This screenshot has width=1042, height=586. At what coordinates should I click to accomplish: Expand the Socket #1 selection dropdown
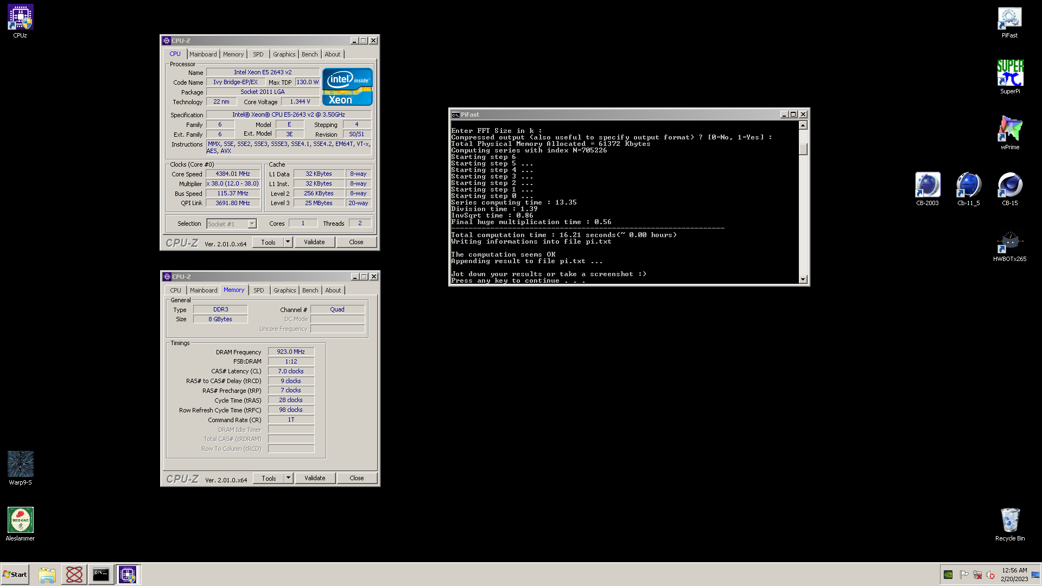[252, 224]
